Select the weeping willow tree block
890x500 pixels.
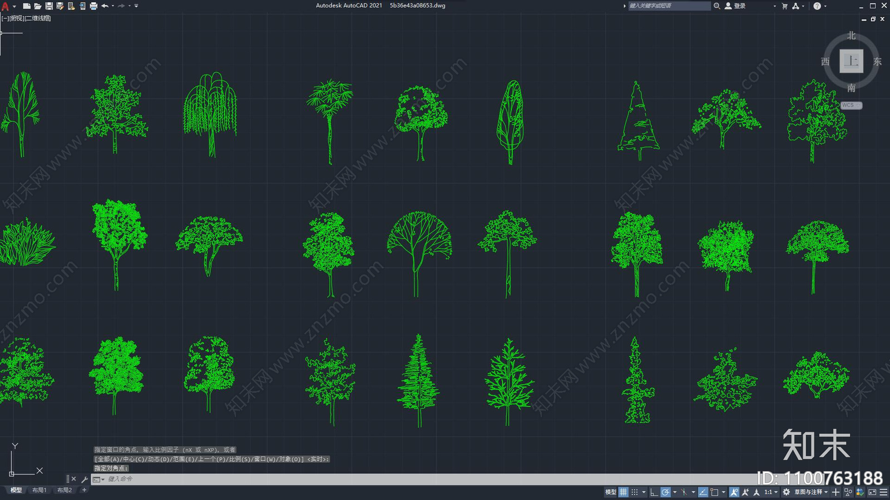click(x=210, y=114)
